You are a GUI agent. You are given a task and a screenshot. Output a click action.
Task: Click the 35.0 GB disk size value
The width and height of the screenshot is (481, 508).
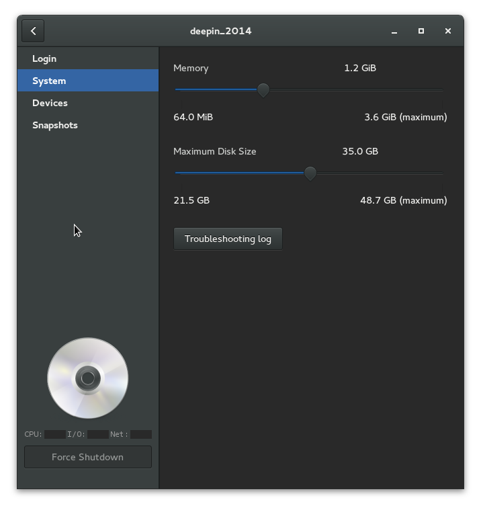[360, 151]
